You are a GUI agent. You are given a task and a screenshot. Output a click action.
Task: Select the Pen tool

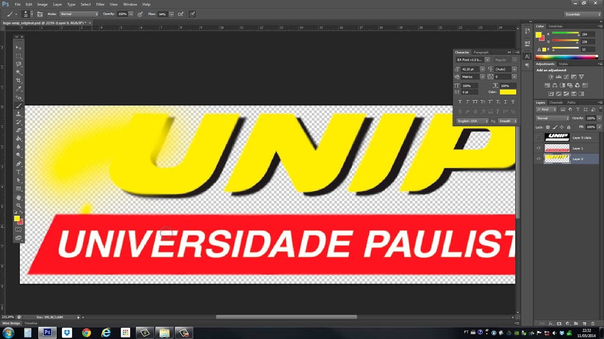click(x=19, y=164)
